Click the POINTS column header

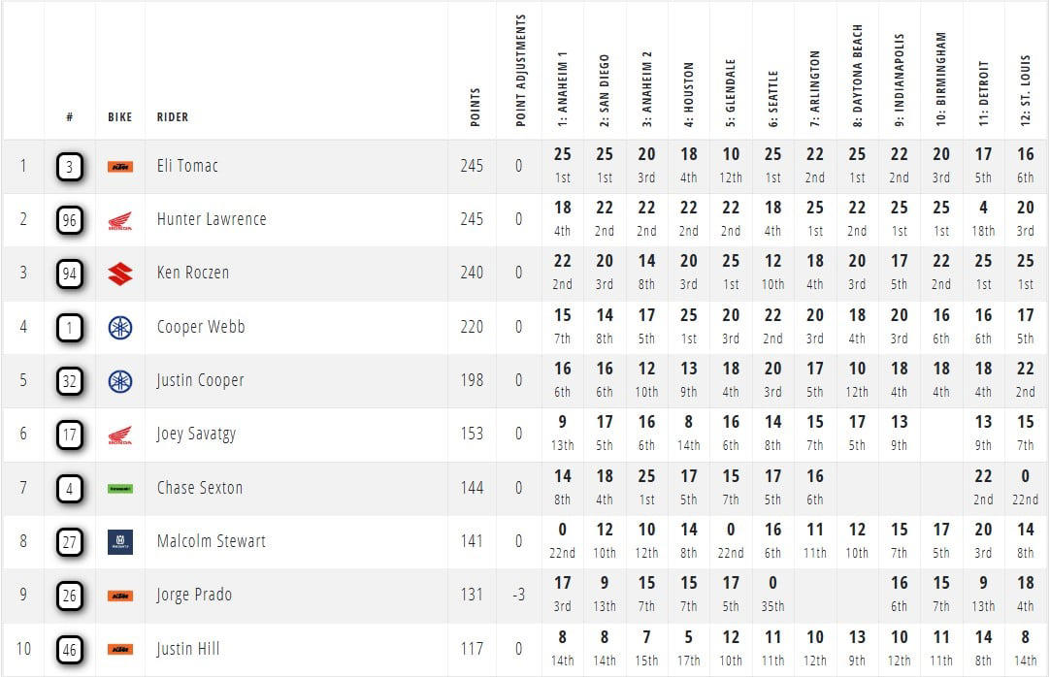click(475, 107)
